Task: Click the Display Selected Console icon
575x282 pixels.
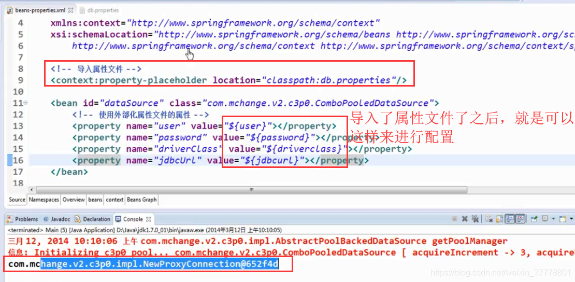Action: point(545,219)
